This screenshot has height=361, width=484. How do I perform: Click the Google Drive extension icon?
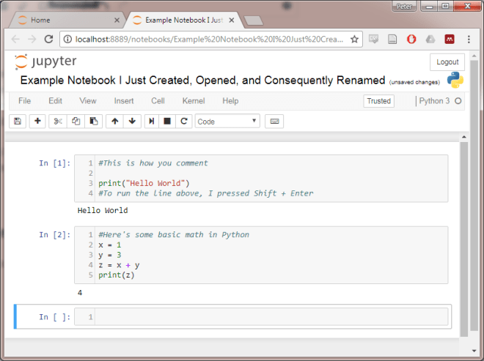pos(430,39)
